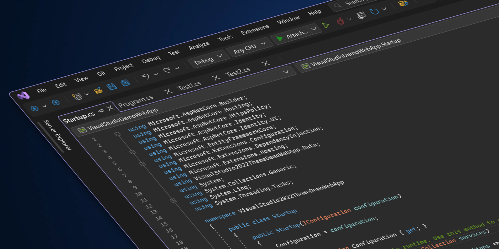Open the Hot Reload dropdown arrow

pos(349,19)
